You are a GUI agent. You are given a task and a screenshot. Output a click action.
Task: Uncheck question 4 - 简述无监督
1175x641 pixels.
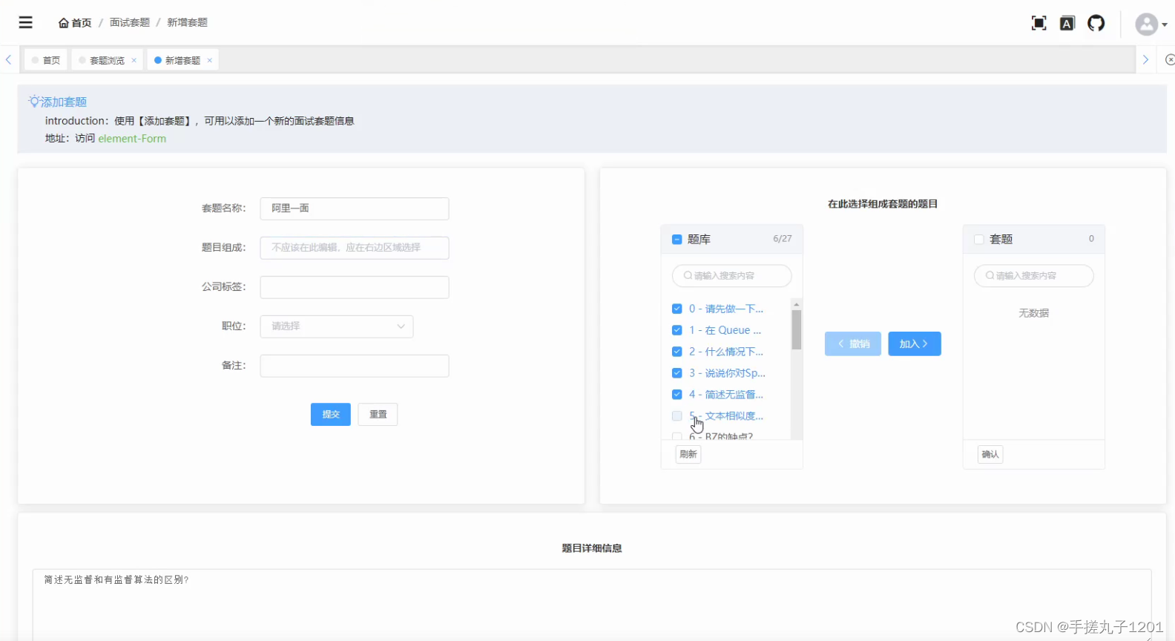tap(677, 395)
